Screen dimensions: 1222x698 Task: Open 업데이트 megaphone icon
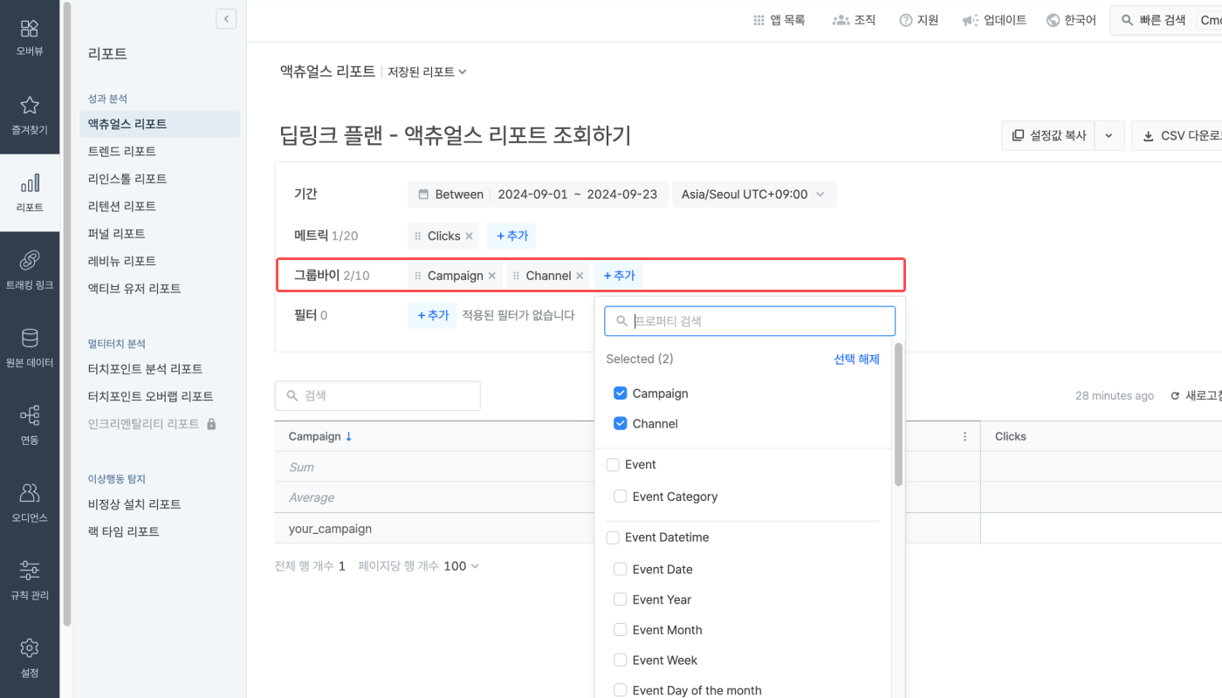pos(970,20)
